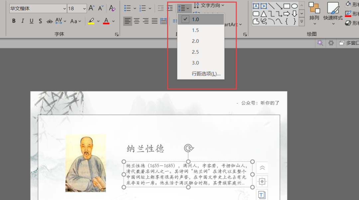Select the scribble freeform shape
The width and height of the screenshot is (359, 200).
point(264,22)
